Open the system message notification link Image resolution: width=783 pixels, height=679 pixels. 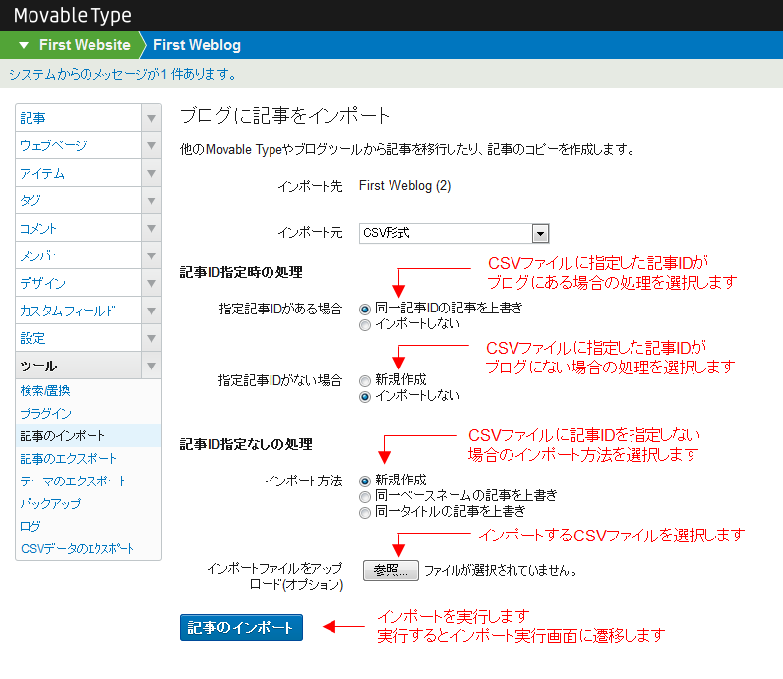click(123, 74)
